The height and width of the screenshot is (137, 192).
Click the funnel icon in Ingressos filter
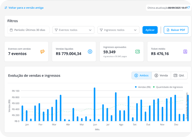pos(101,30)
